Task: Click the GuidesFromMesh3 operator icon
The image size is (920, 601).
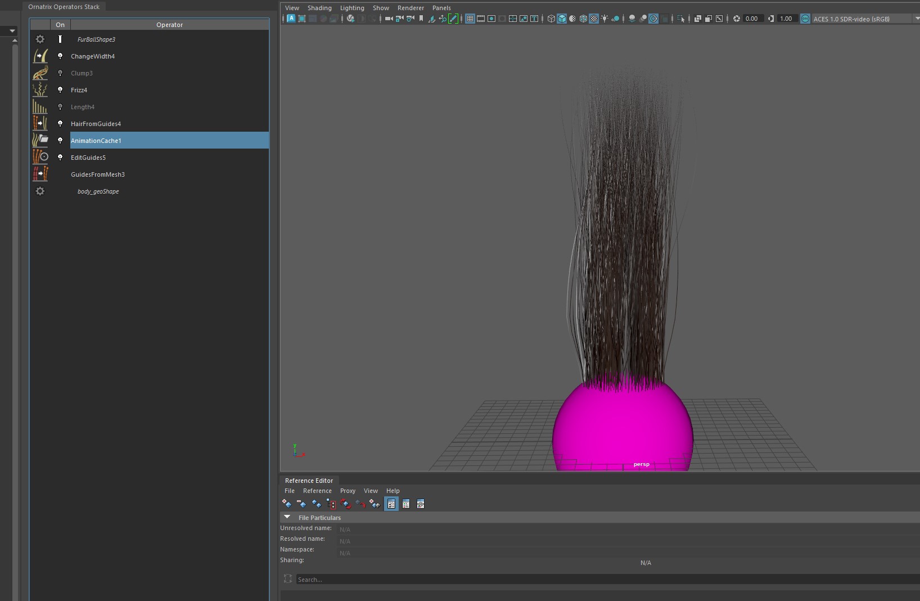Action: (x=40, y=174)
